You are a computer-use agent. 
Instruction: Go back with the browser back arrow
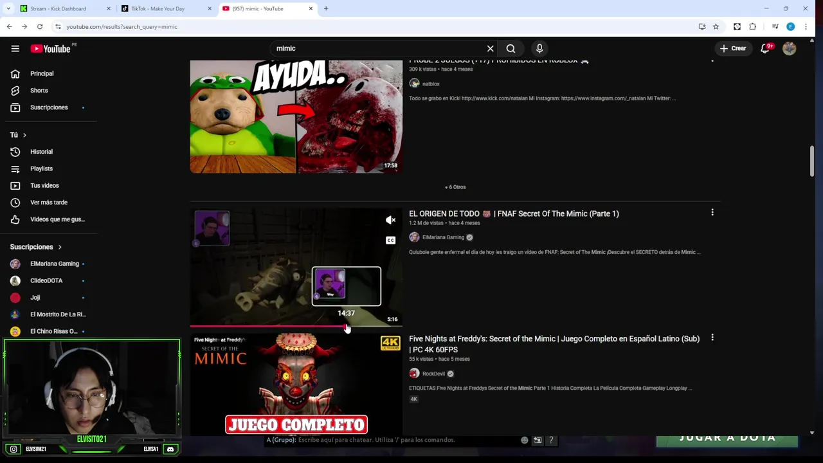[9, 26]
